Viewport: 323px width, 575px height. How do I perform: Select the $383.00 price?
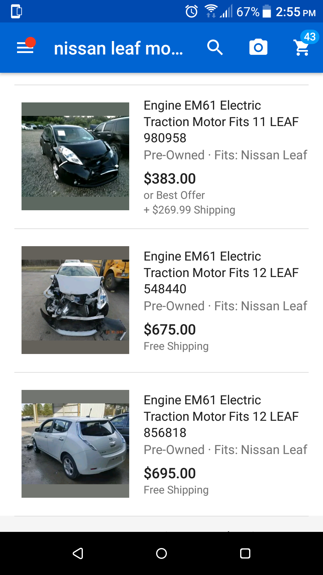170,179
